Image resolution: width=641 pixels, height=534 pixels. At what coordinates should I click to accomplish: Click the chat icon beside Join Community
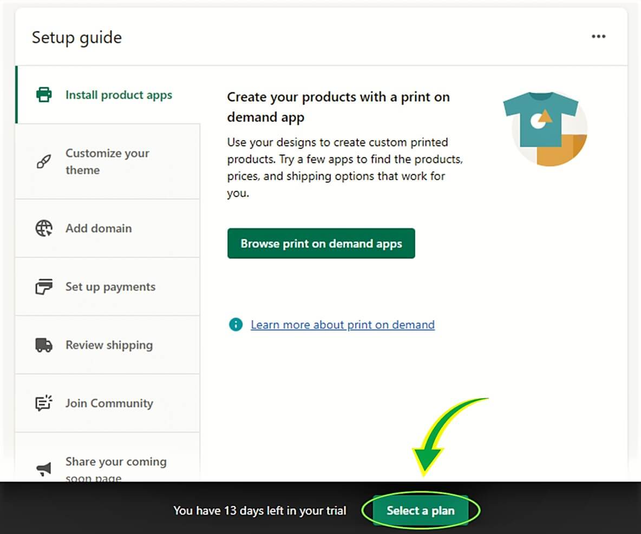click(x=44, y=403)
